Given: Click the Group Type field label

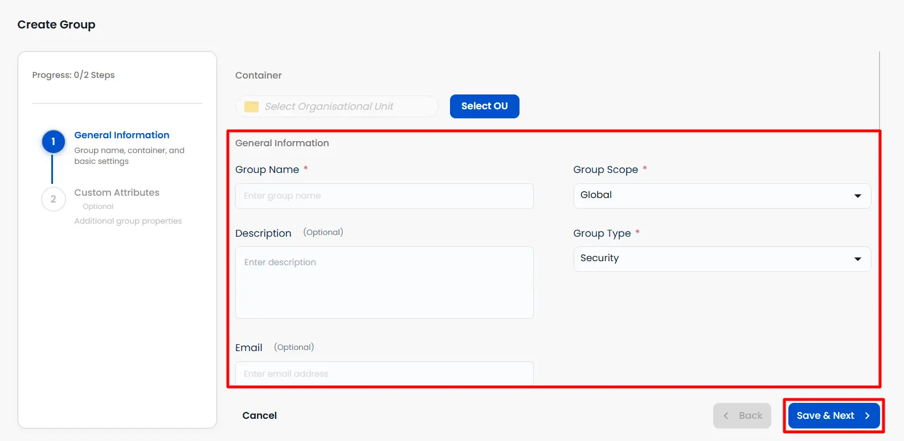Looking at the screenshot, I should 602,233.
